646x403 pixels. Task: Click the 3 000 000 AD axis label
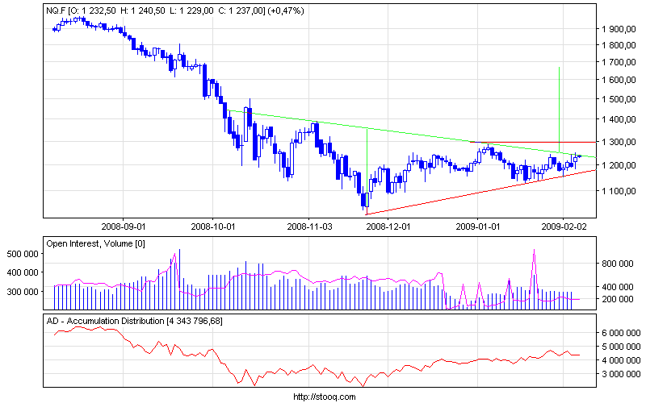621,374
